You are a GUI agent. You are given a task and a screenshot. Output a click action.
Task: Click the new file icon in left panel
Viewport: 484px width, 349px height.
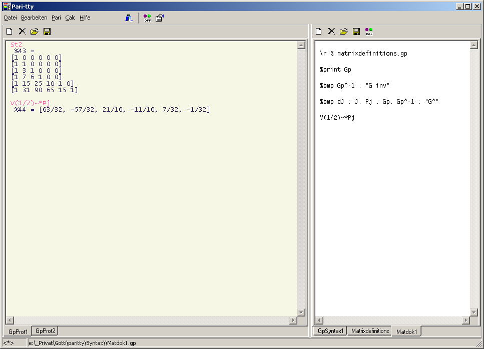click(10, 32)
